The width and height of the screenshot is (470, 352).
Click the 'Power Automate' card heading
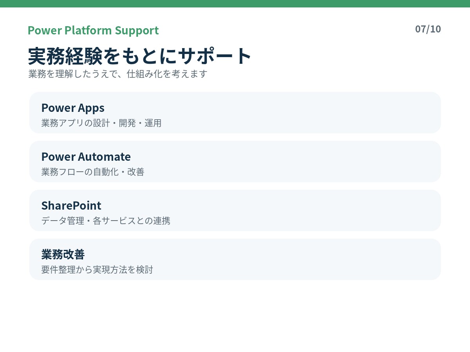pyautogui.click(x=86, y=156)
